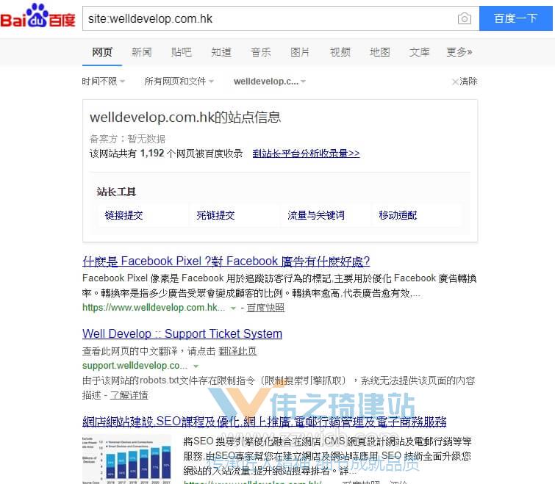Screen dimensions: 555x484
Task: Open camera image search icon
Action: (464, 18)
